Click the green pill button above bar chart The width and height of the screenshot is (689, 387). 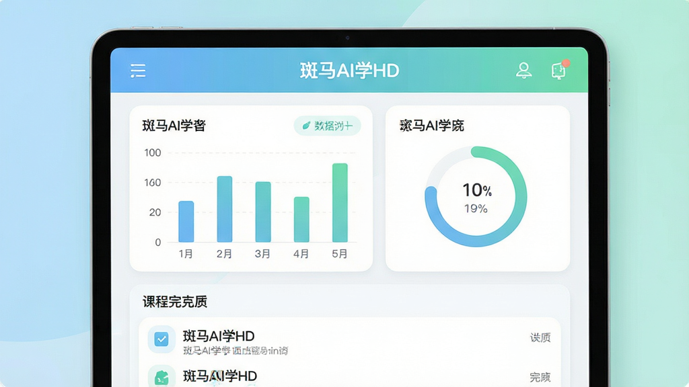pyautogui.click(x=328, y=126)
